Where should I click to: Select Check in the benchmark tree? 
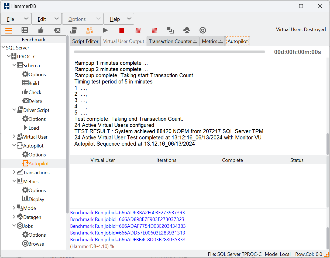coord(32,92)
